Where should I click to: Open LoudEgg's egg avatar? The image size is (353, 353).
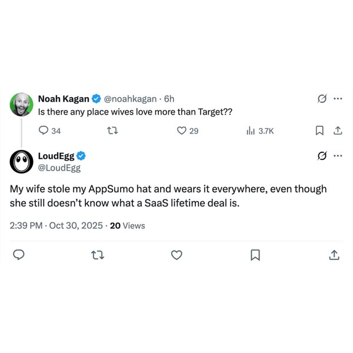click(x=22, y=161)
